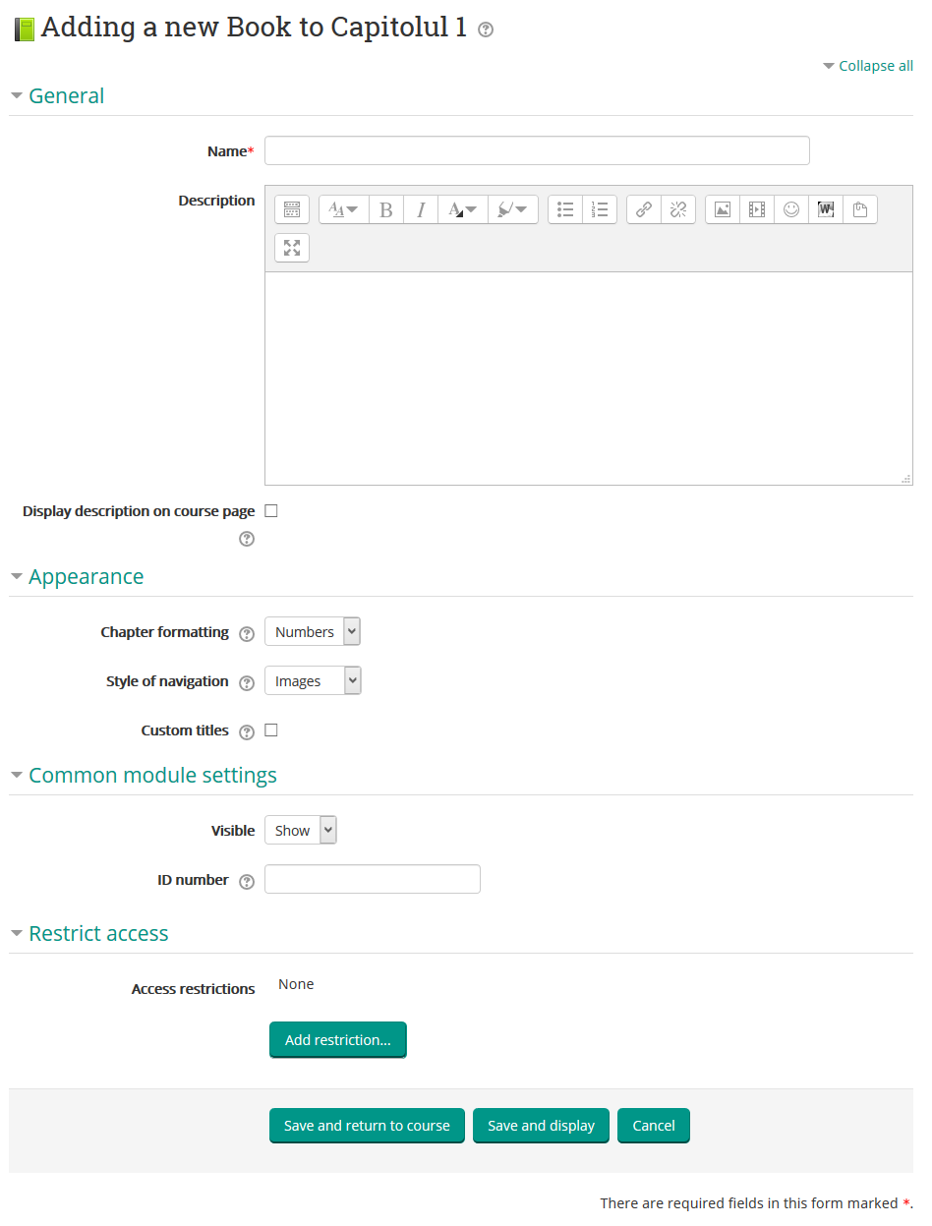This screenshot has height=1226, width=932.
Task: Click the unlink icon in editor toolbar
Action: [678, 209]
